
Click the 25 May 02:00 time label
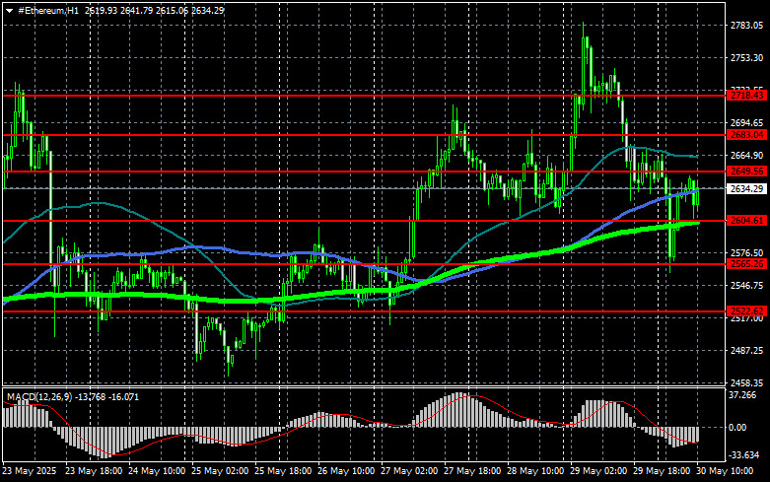click(220, 471)
